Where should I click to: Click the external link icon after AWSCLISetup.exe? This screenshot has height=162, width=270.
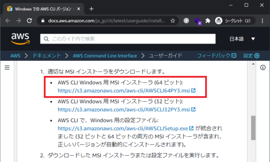[x=191, y=128]
